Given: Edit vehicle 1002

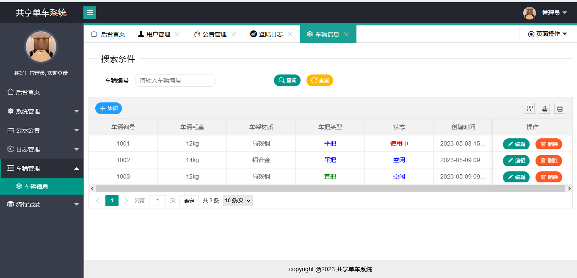Looking at the screenshot, I should 516,160.
